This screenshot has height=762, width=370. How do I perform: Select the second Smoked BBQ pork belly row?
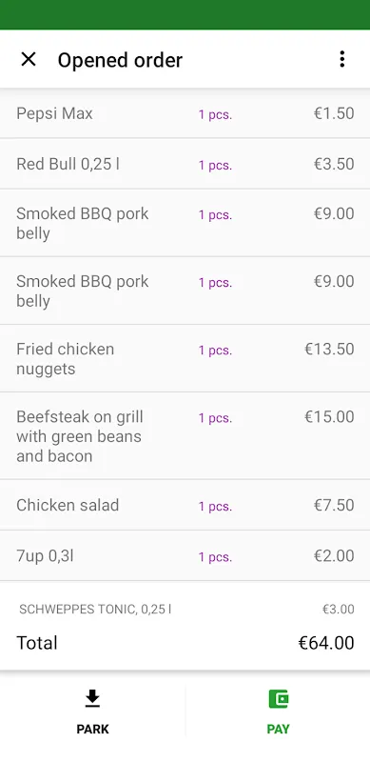pyautogui.click(x=185, y=291)
